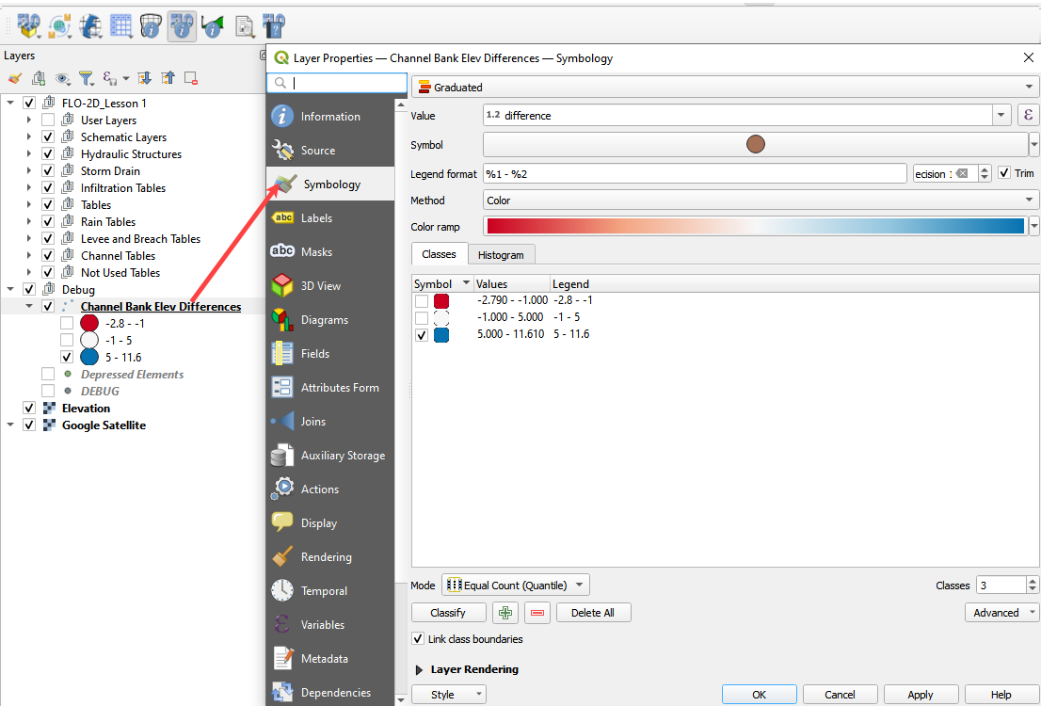Expand the Layer Rendering section
The image size is (1041, 706).
pos(419,669)
